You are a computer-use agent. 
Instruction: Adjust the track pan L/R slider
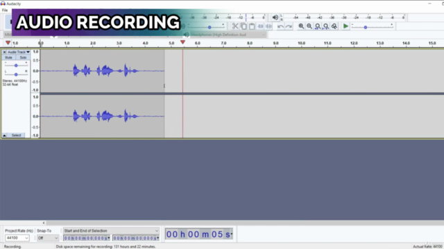[16, 74]
